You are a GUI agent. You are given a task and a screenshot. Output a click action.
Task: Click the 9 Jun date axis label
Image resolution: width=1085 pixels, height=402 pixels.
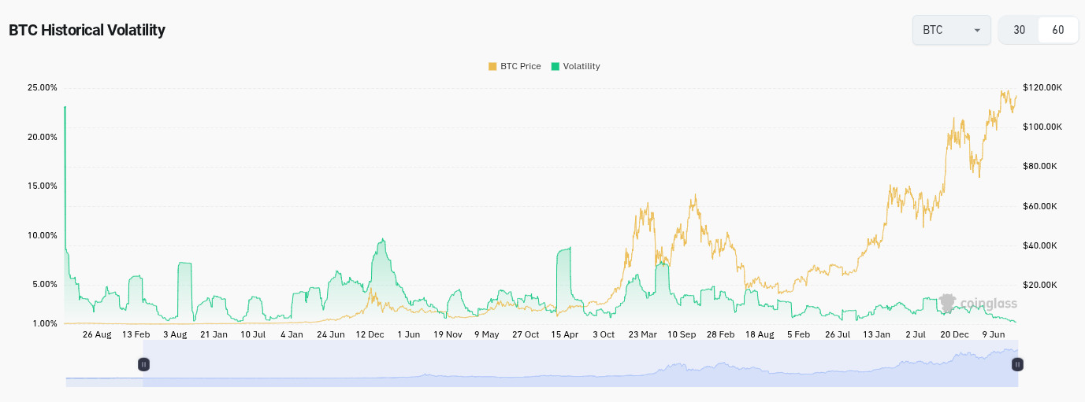click(x=994, y=334)
